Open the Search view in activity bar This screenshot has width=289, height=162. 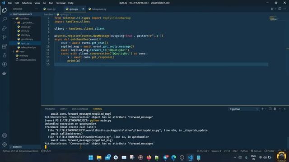[x=5, y=19]
